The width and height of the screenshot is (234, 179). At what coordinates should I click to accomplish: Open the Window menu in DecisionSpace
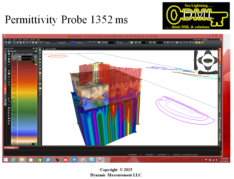tap(33, 40)
